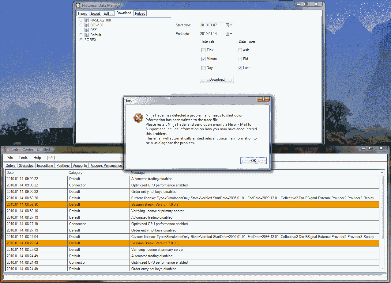The height and width of the screenshot is (283, 391).
Task: Click the 08:27:02 Verifying license message
Action: 159,250
